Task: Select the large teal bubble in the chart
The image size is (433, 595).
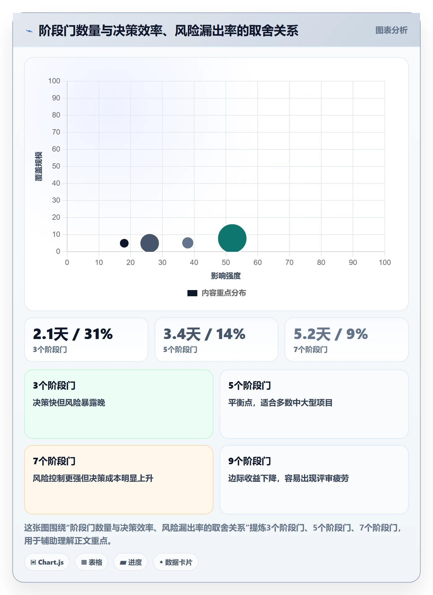Action: pos(232,238)
